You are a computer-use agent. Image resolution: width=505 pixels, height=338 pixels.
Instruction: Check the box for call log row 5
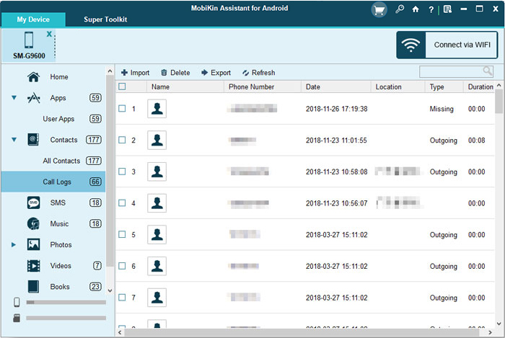122,234
